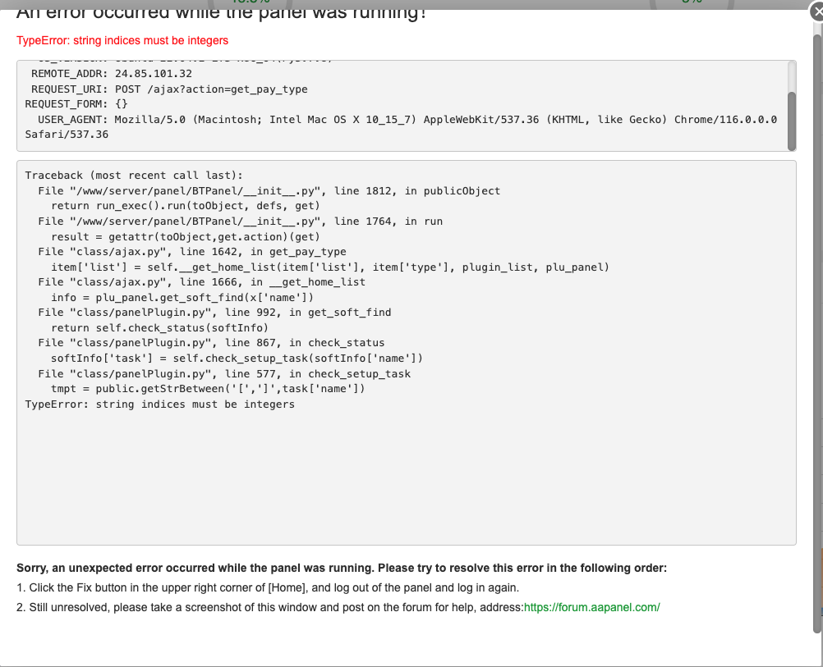Open the forum.aapanel.com help link
Viewport: 823px width, 667px height.
pyautogui.click(x=591, y=607)
